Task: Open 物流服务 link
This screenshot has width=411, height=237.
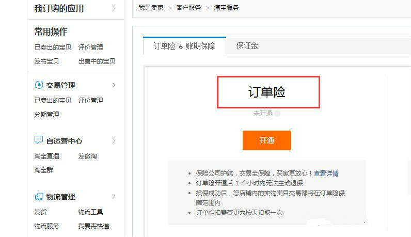Action: click(46, 226)
